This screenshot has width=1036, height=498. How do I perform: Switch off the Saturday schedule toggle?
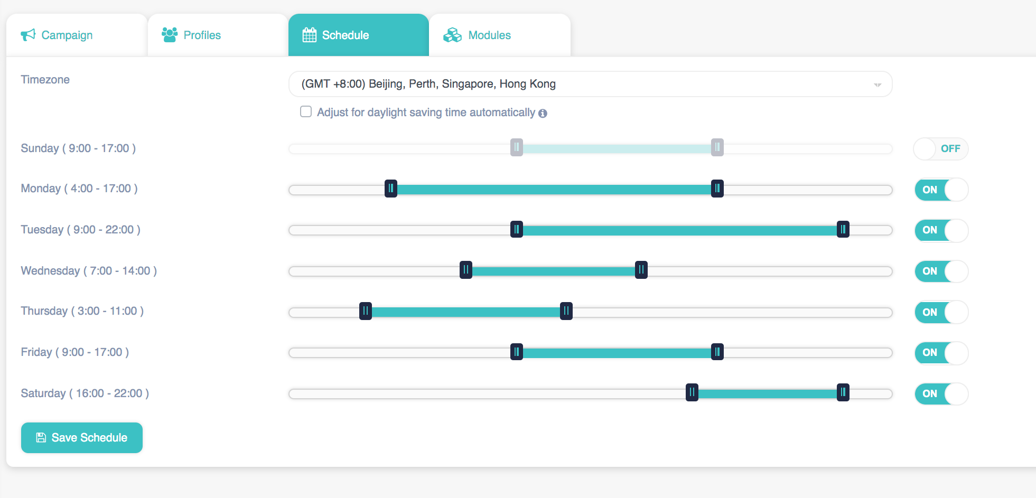[x=940, y=394]
